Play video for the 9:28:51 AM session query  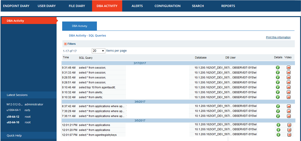(x=289, y=82)
